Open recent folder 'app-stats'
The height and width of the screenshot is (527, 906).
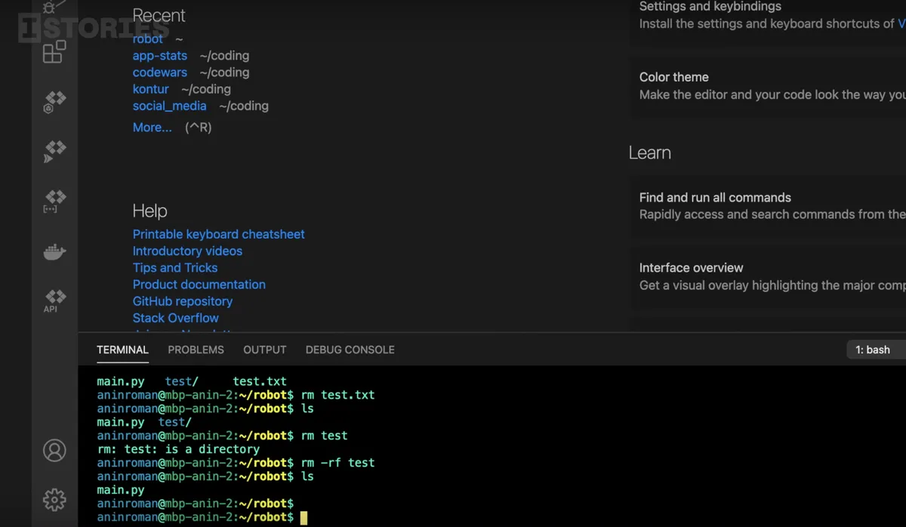point(160,55)
